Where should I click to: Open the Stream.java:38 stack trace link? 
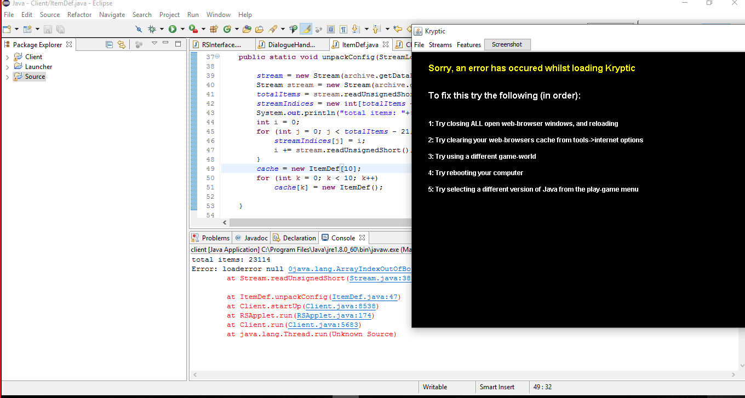380,278
